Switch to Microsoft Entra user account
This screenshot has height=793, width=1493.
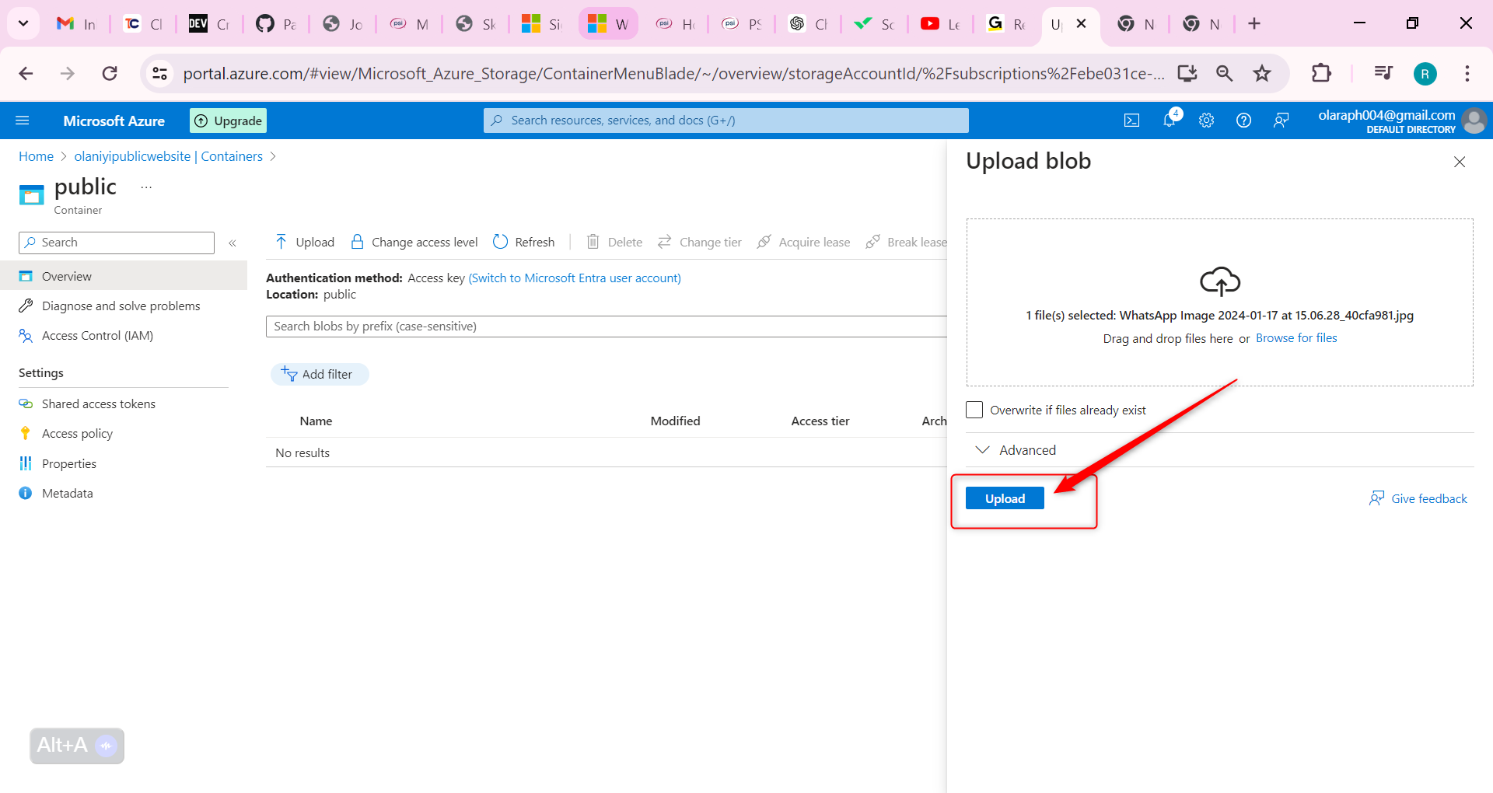click(575, 278)
